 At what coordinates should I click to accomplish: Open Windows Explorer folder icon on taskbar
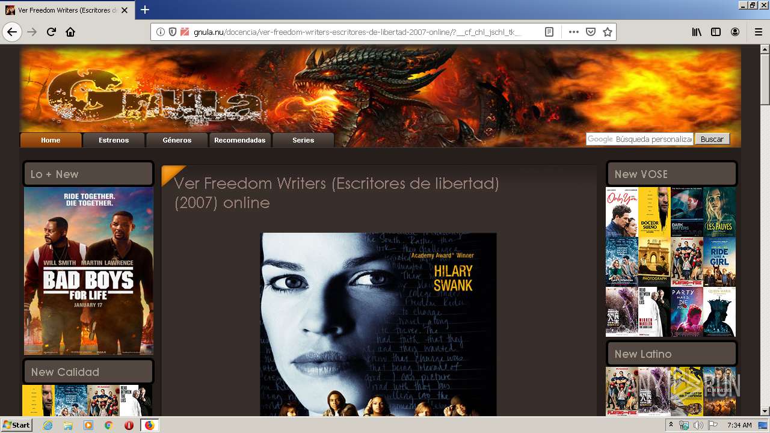coord(68,425)
